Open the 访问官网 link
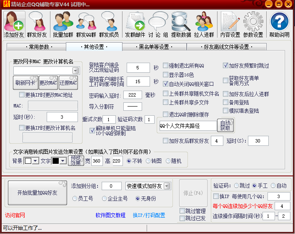Viewport: 295px width, 234px height. click(15, 215)
